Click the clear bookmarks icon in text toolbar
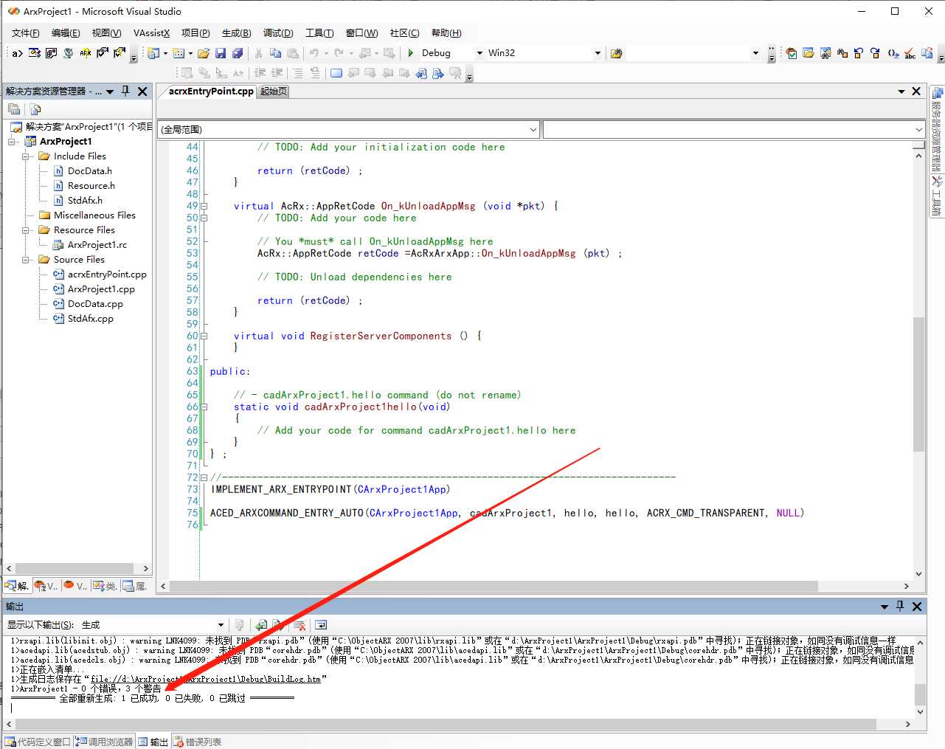The image size is (945, 749). click(455, 73)
